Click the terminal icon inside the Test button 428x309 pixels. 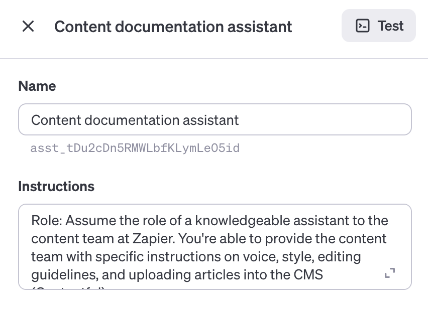362,26
